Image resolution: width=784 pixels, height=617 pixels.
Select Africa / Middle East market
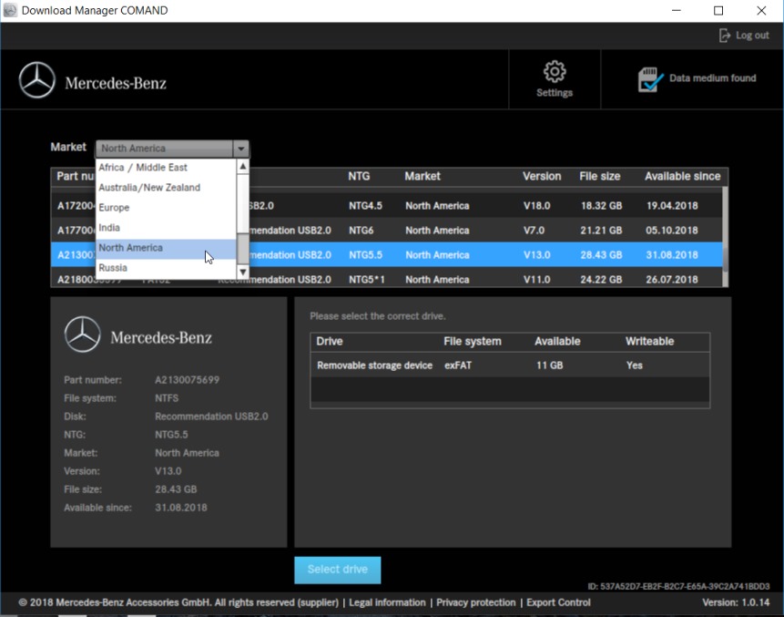166,168
